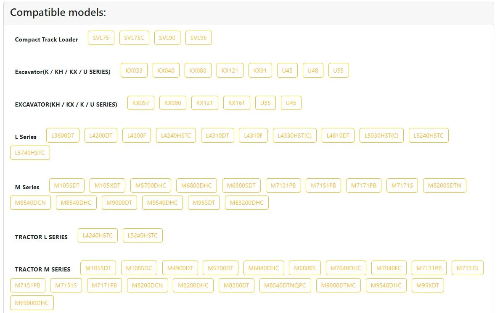Screen dimensions: 500x313
Task: Open the KX033 excavator model
Action: pos(134,70)
